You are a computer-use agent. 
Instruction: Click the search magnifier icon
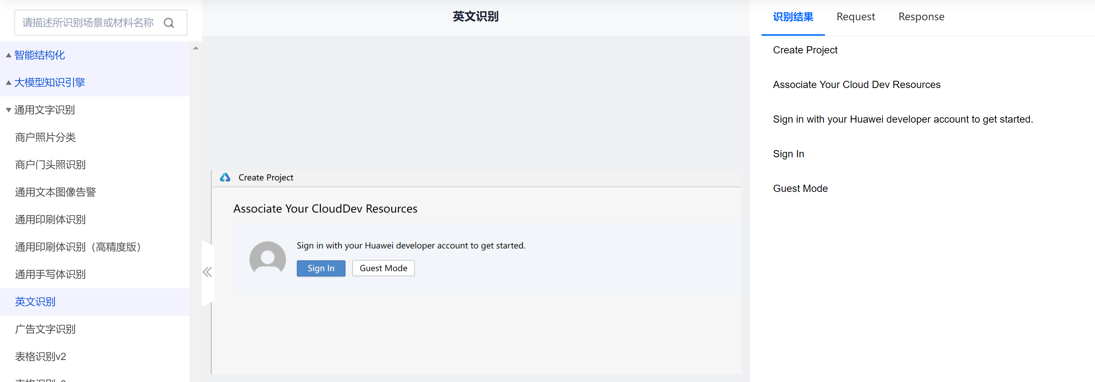point(169,23)
